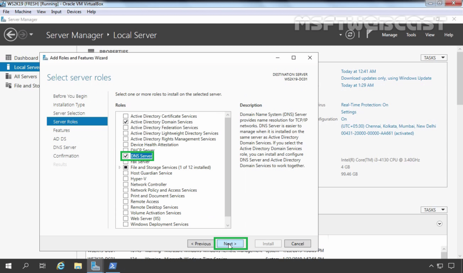This screenshot has width=463, height=273.
Task: Click the Local Server sidebar icon
Action: (x=8, y=67)
